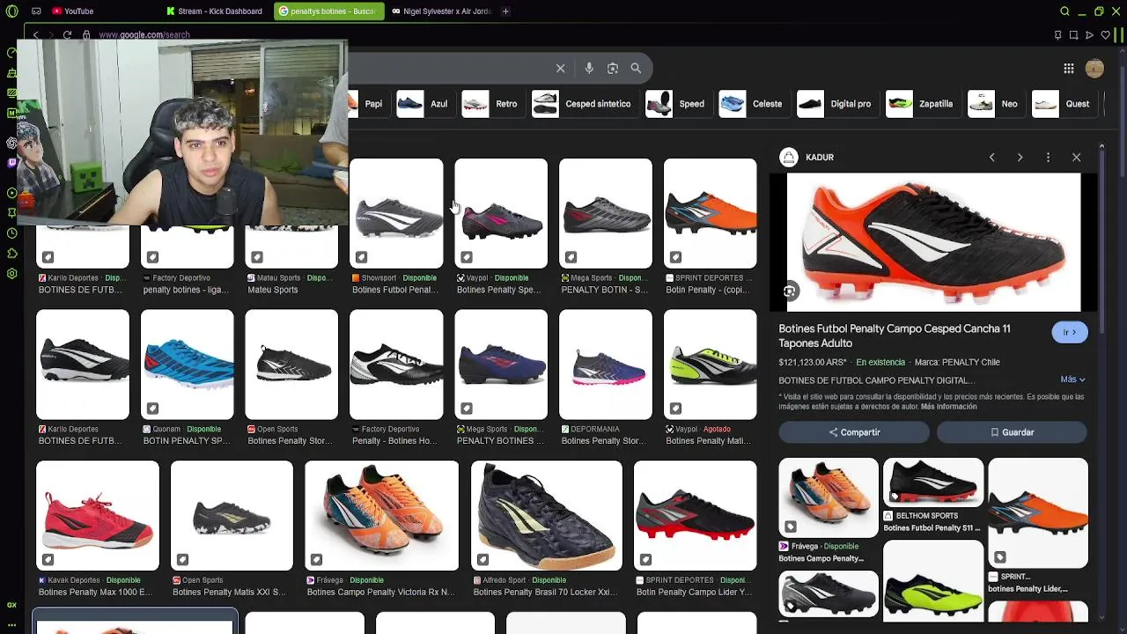The height and width of the screenshot is (634, 1127).
Task: Open the Google account avatar
Action: point(1094,69)
